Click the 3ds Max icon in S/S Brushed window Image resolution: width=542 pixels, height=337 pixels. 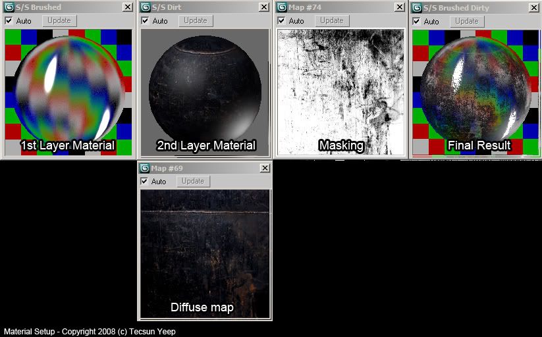tap(9, 7)
